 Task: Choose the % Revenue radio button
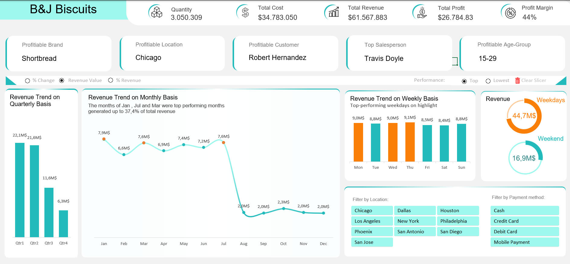coord(111,80)
